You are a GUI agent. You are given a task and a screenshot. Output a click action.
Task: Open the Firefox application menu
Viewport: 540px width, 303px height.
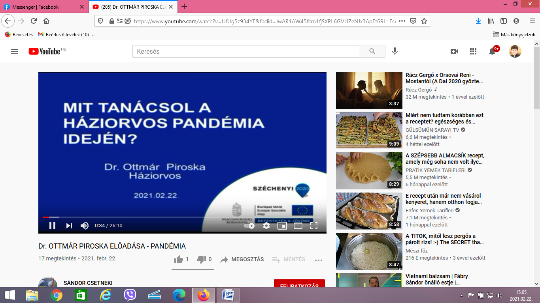(532, 21)
